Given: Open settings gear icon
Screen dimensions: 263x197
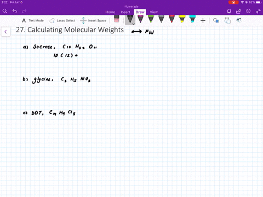Looking at the screenshot, I should point(248,11).
